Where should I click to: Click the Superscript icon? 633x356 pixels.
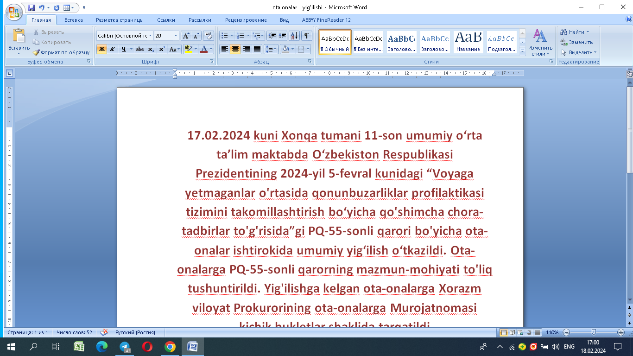[x=162, y=49]
